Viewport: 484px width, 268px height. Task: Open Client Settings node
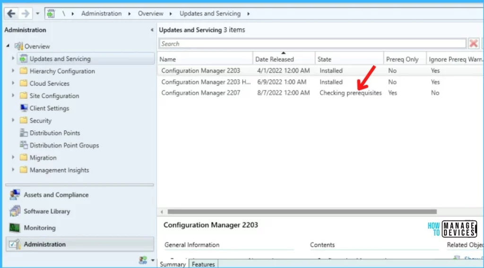pyautogui.click(x=49, y=108)
